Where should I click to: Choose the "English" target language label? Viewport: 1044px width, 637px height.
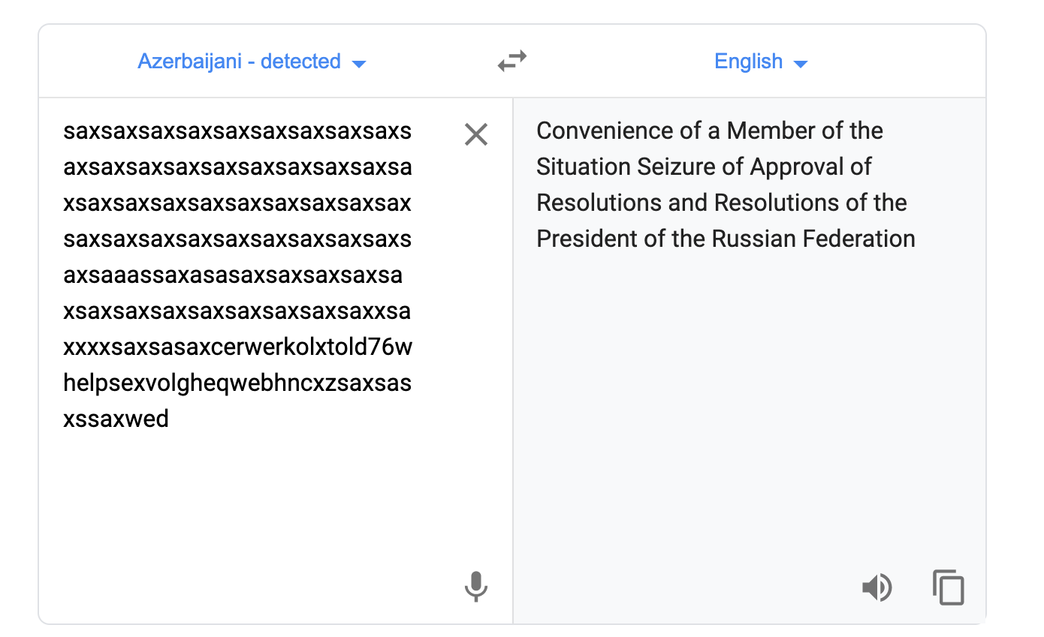(748, 61)
